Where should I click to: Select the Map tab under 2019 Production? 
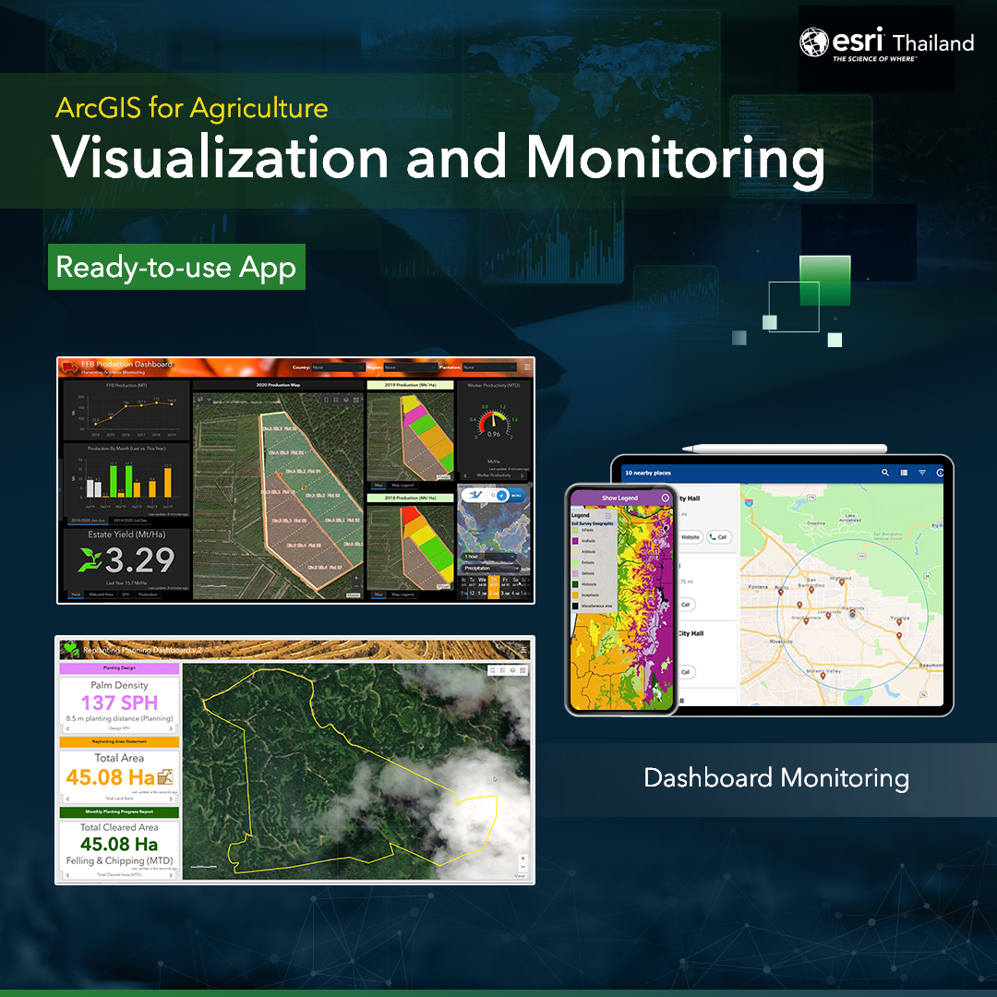click(x=378, y=486)
